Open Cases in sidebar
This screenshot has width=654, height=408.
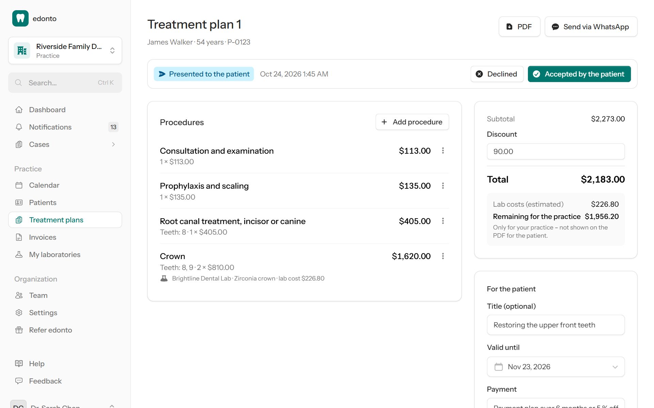[x=65, y=144]
